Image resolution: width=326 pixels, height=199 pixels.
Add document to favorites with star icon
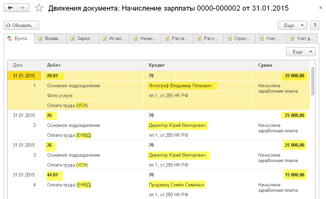[39, 8]
